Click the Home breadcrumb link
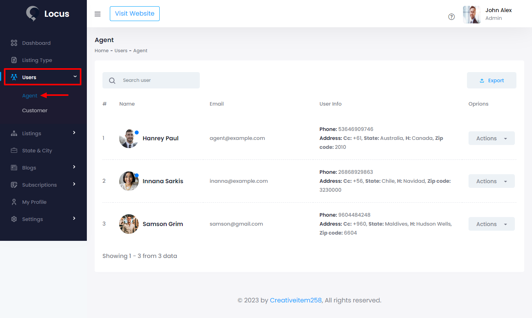The height and width of the screenshot is (318, 532). [x=102, y=50]
